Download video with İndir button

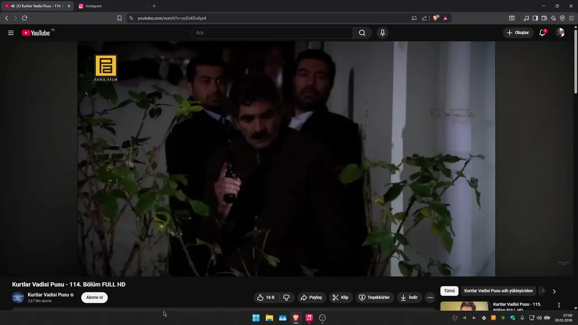[409, 297]
